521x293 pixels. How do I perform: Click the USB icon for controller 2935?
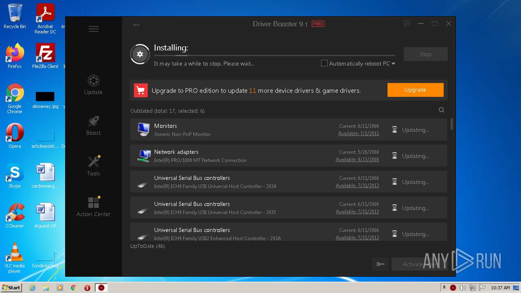click(x=142, y=211)
